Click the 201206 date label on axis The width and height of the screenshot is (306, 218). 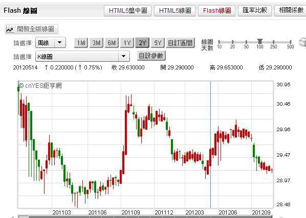pyautogui.click(x=228, y=212)
